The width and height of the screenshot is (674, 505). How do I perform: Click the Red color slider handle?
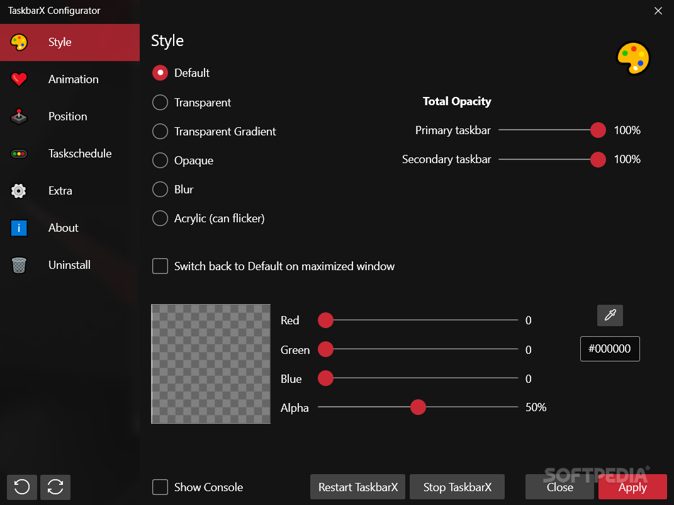[x=325, y=320]
